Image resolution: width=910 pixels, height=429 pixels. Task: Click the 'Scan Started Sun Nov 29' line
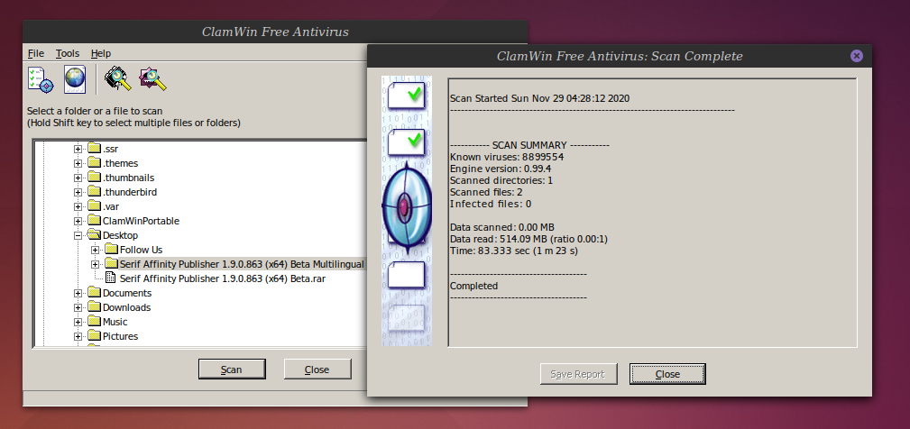point(539,98)
